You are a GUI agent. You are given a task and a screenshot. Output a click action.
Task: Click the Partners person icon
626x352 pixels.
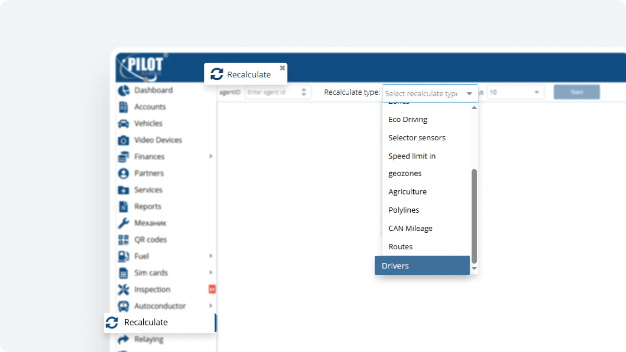point(124,174)
